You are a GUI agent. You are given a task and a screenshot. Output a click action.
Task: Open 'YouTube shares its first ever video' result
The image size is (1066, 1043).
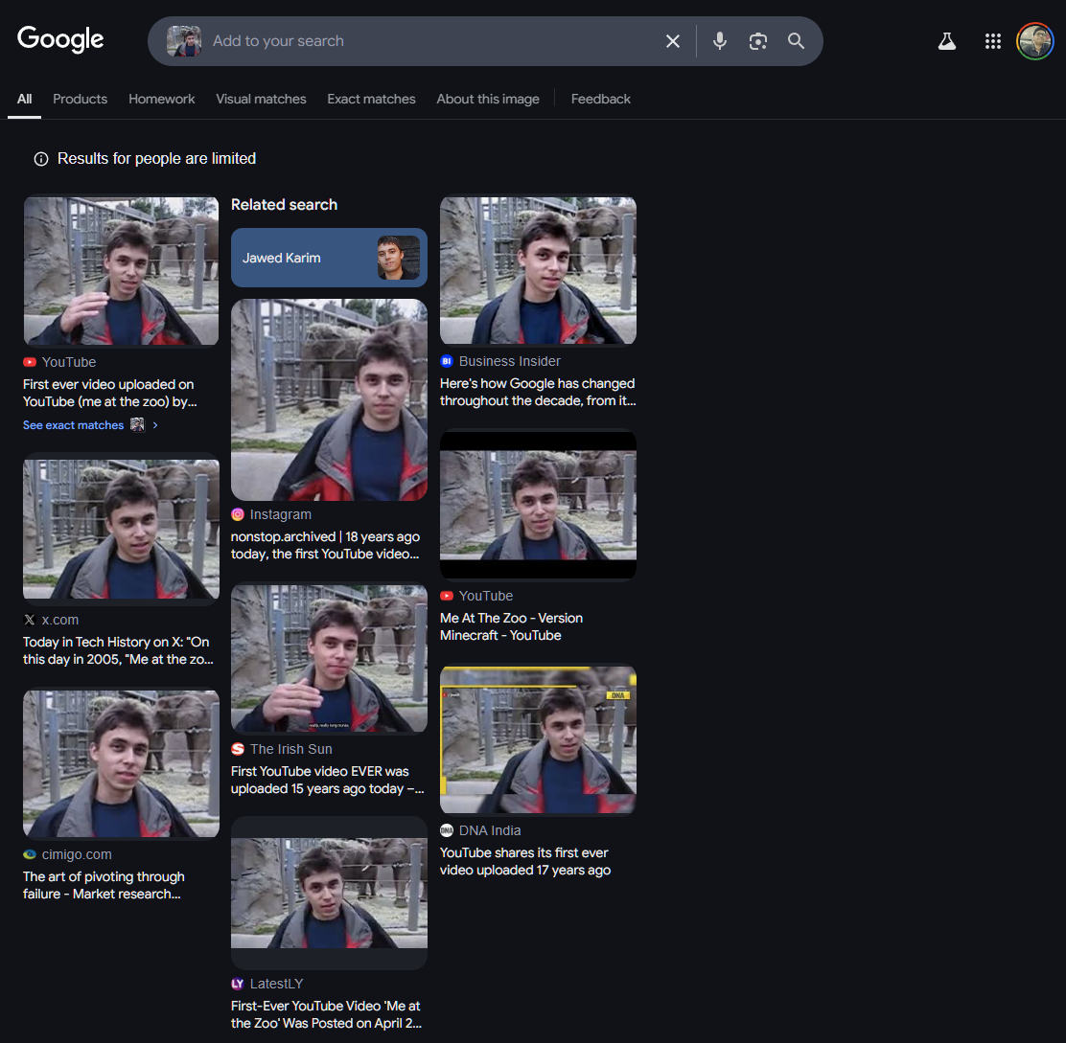point(524,861)
